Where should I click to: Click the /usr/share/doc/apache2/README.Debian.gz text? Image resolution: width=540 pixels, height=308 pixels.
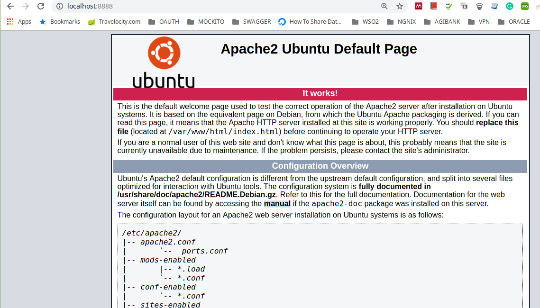tap(196, 195)
